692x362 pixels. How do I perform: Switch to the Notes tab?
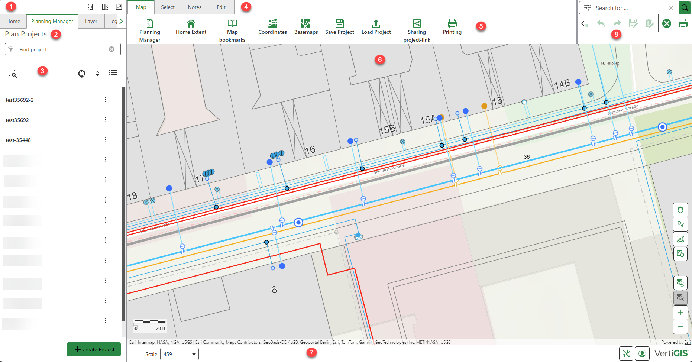coord(194,7)
